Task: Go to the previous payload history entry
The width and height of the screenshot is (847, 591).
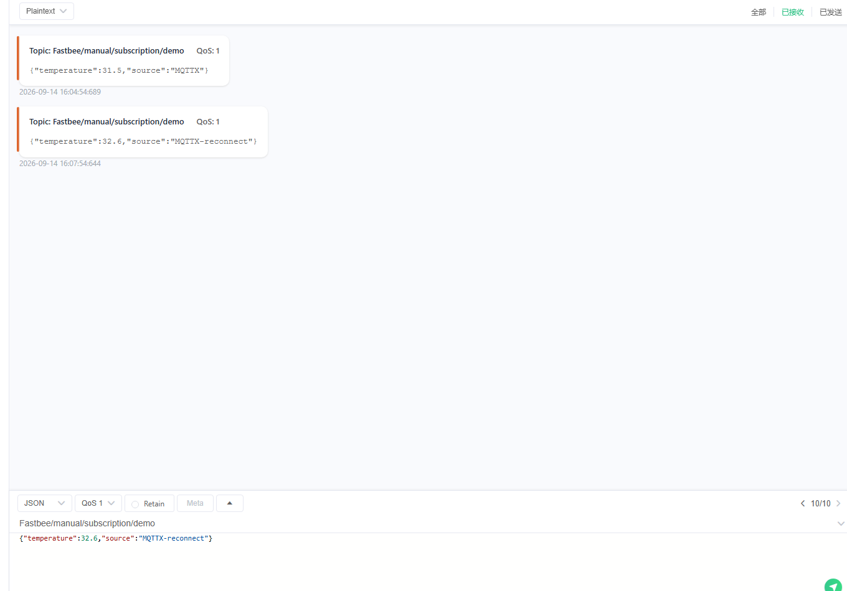Action: coord(803,503)
